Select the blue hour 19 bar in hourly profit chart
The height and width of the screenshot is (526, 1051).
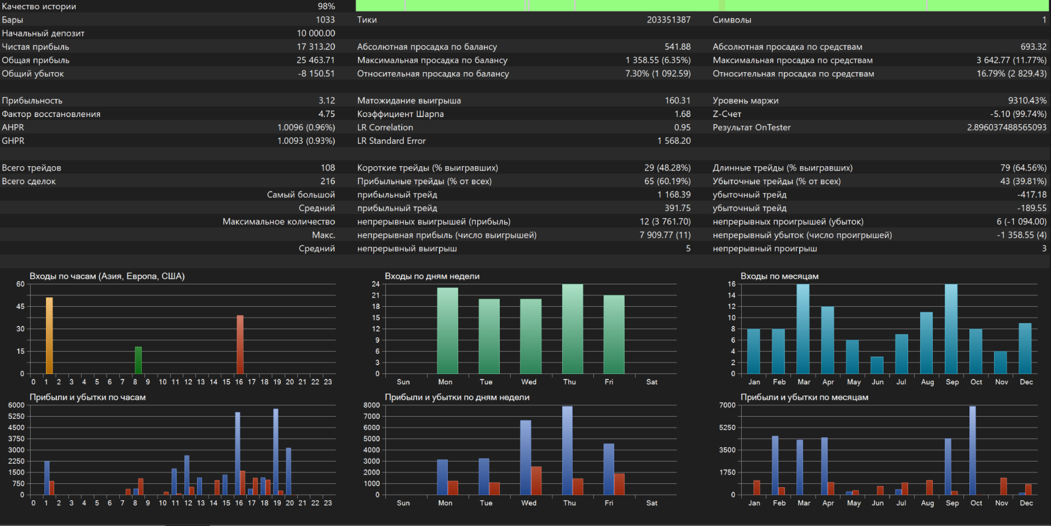(275, 452)
